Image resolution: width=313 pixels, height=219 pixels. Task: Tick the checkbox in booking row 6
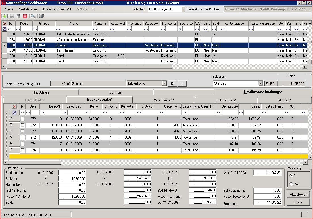click(23, 144)
